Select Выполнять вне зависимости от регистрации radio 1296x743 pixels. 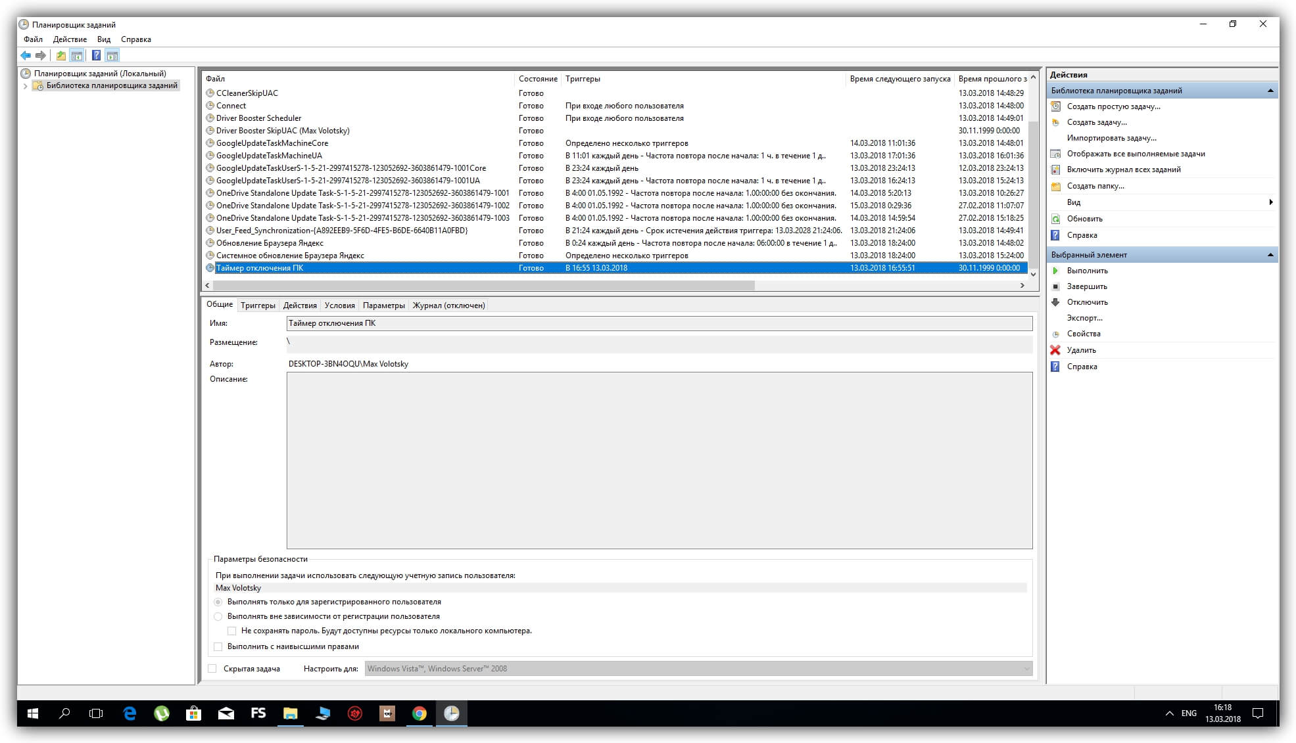coord(218,616)
